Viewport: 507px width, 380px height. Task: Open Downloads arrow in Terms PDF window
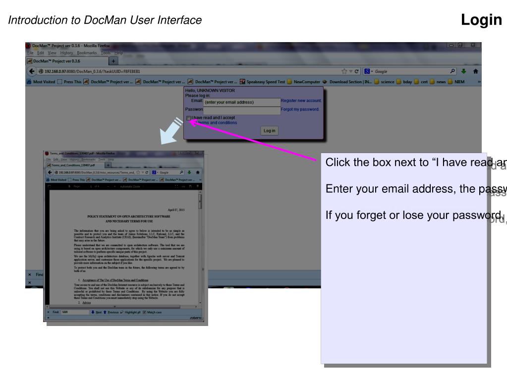189,172
